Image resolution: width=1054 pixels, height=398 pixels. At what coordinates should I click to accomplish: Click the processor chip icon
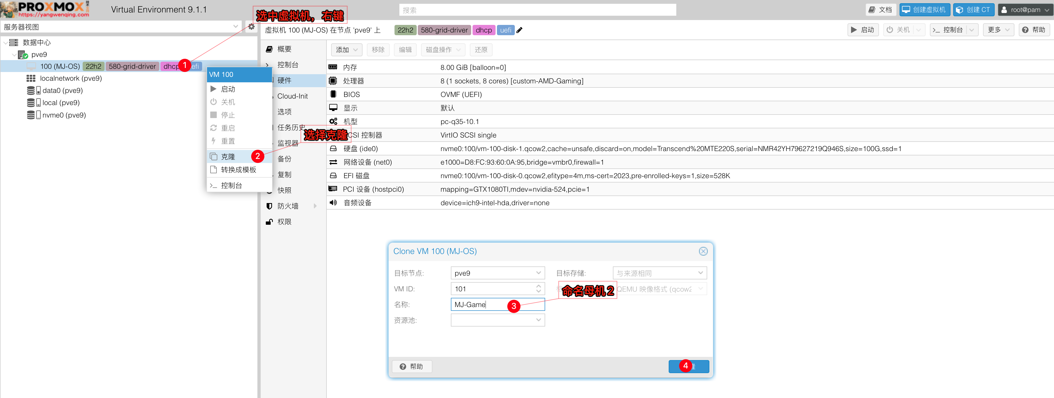(333, 81)
